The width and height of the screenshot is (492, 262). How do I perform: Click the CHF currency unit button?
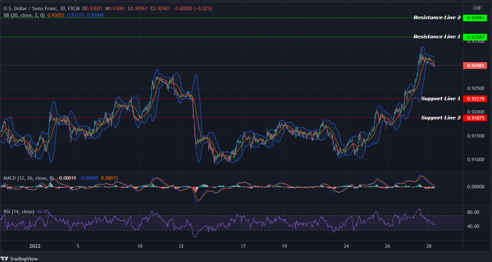[x=477, y=8]
